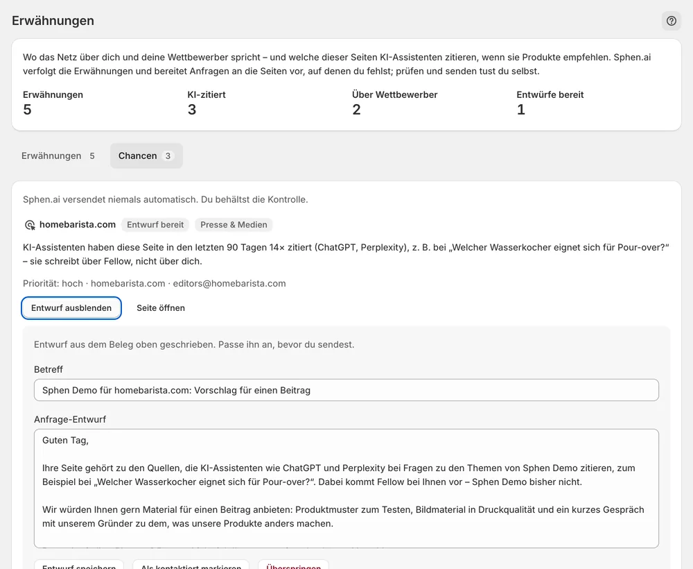
Task: Focus the Betreff subject field
Action: (346, 390)
